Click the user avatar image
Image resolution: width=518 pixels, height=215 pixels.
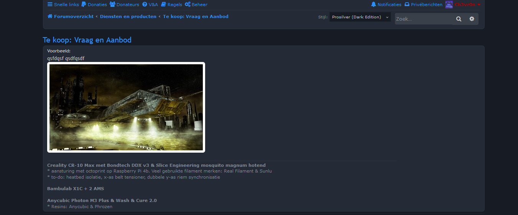[449, 5]
